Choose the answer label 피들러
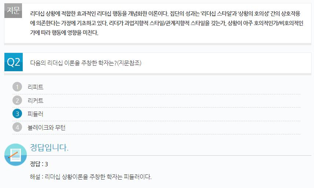314x188 pixels. [x=36, y=114]
